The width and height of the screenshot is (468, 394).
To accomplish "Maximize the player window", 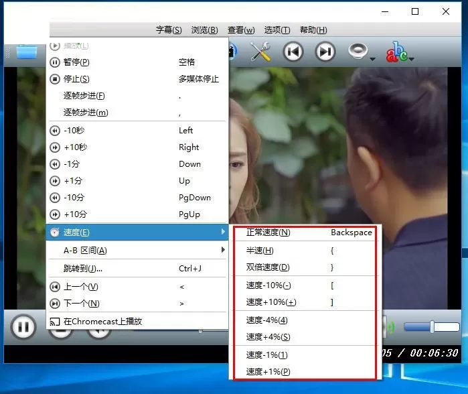I will (415, 11).
